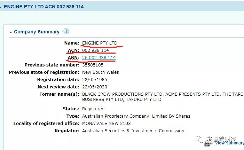Click the Name value ENGINE PTY LTD
244x150 pixels.
pyautogui.click(x=100, y=43)
